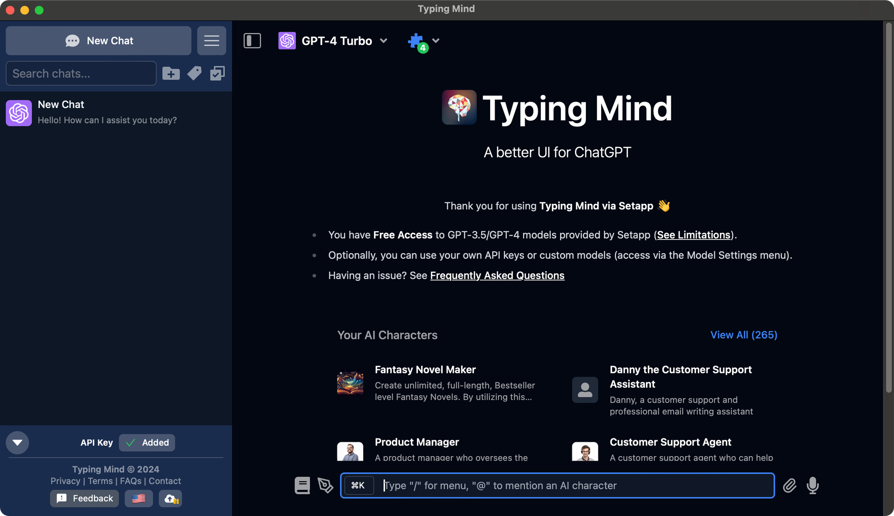Click the Typing Mind © 2024 text
Image resolution: width=894 pixels, height=516 pixels.
116,469
